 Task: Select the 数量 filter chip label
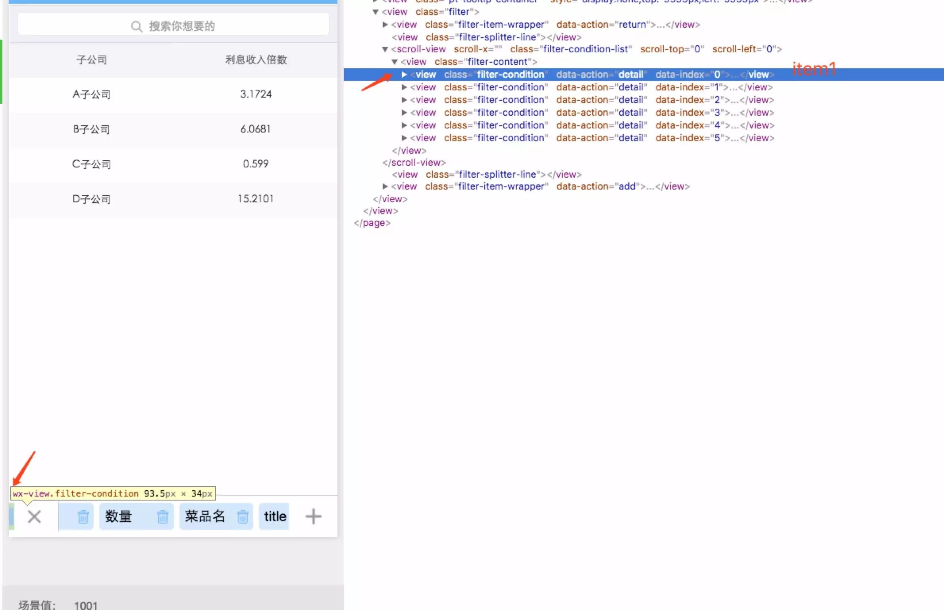click(118, 516)
